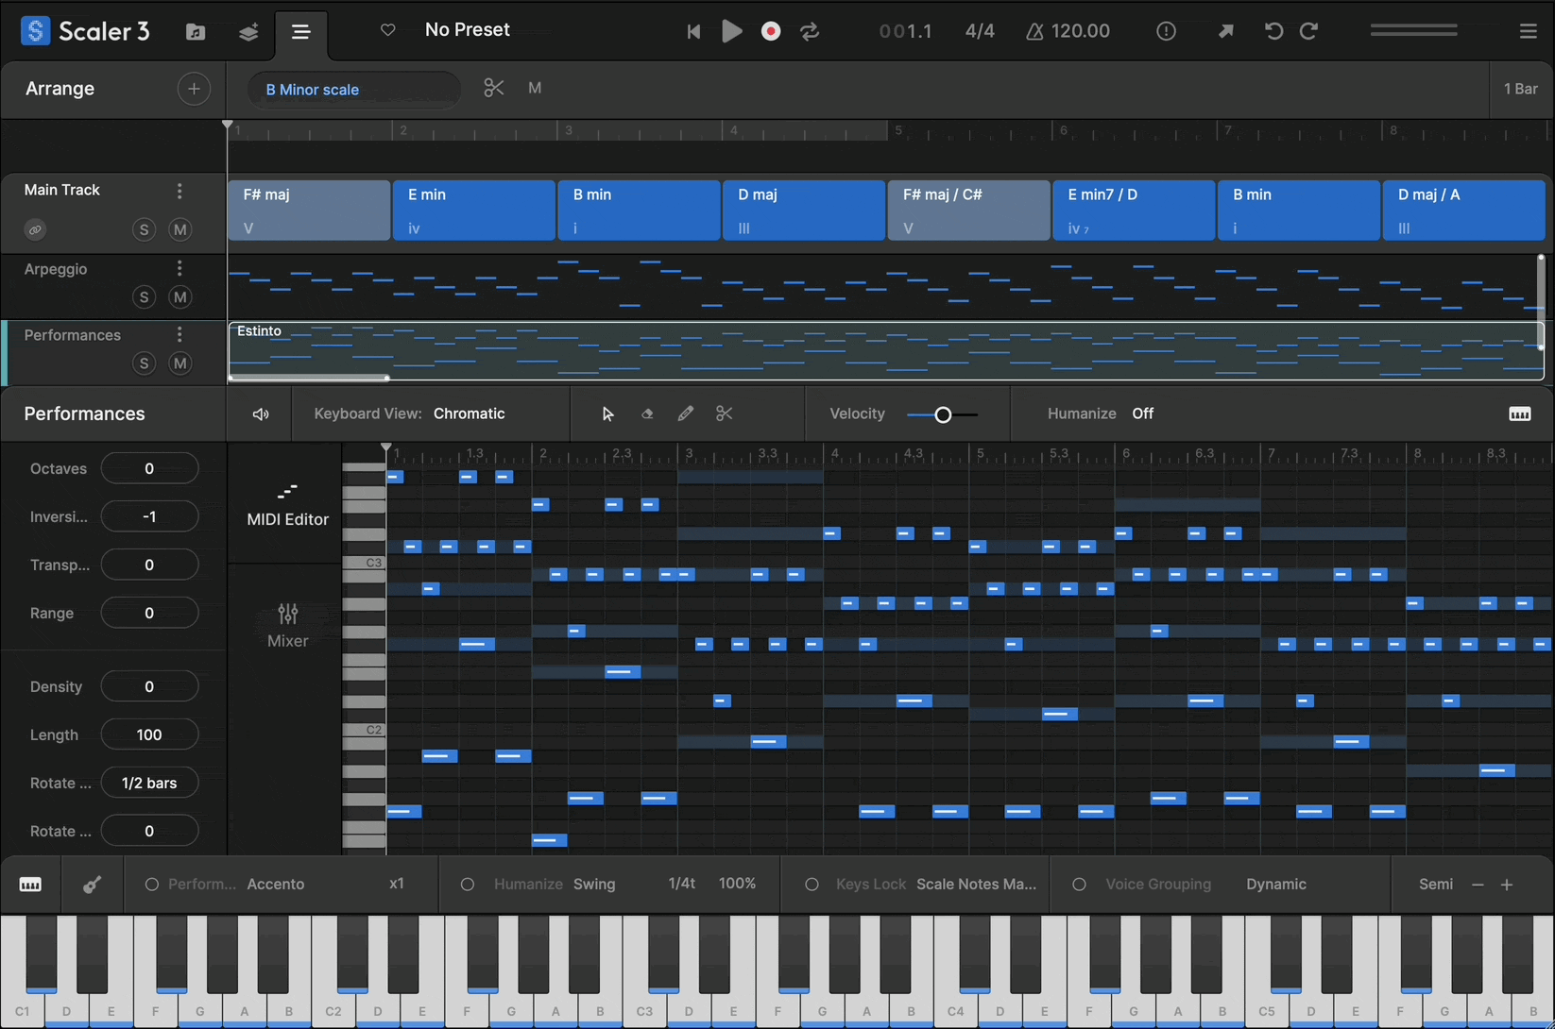The width and height of the screenshot is (1555, 1029).
Task: Open the MIDI Editor panel
Action: (x=287, y=502)
